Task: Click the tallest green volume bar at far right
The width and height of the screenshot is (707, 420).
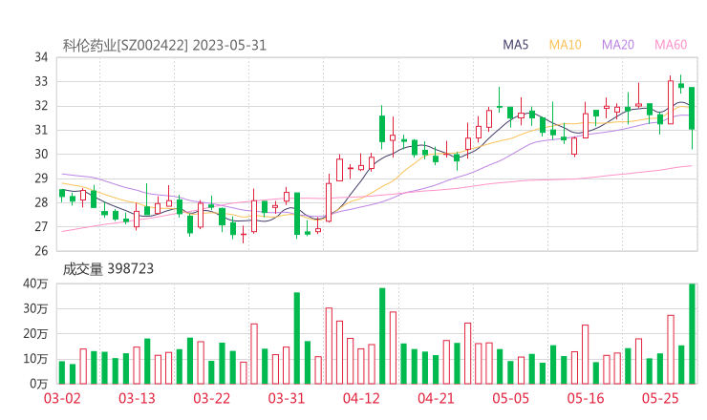Action: click(x=692, y=334)
